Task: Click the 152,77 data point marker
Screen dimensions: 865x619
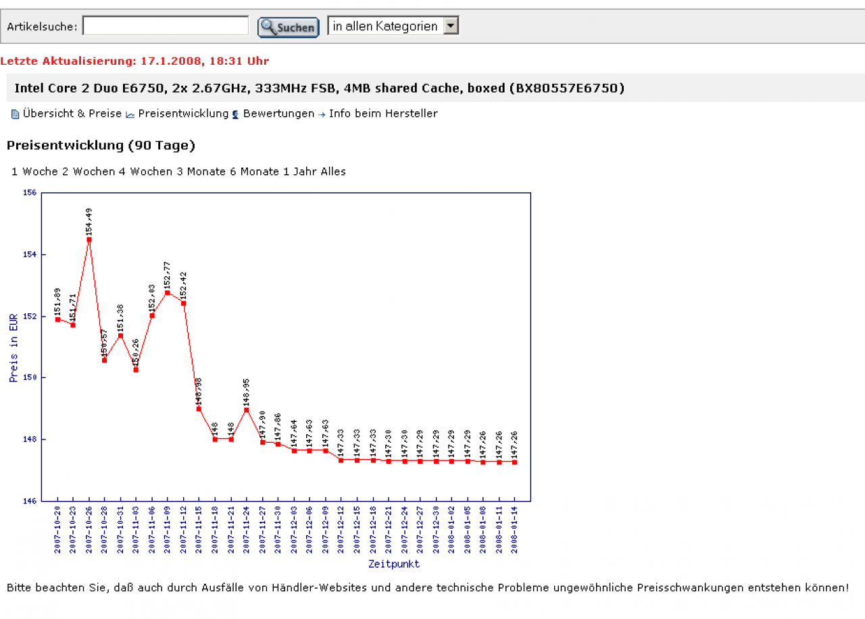Action: coord(168,292)
